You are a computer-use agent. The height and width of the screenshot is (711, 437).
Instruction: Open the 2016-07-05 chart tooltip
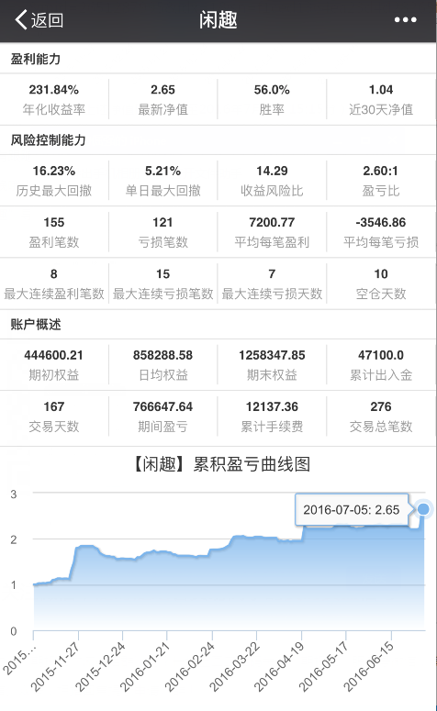pyautogui.click(x=352, y=510)
